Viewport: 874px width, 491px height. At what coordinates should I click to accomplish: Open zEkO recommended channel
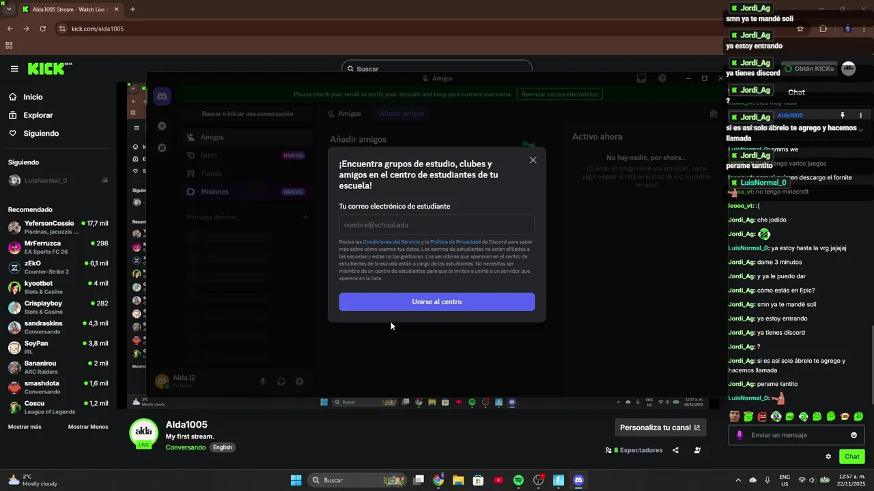point(58,267)
